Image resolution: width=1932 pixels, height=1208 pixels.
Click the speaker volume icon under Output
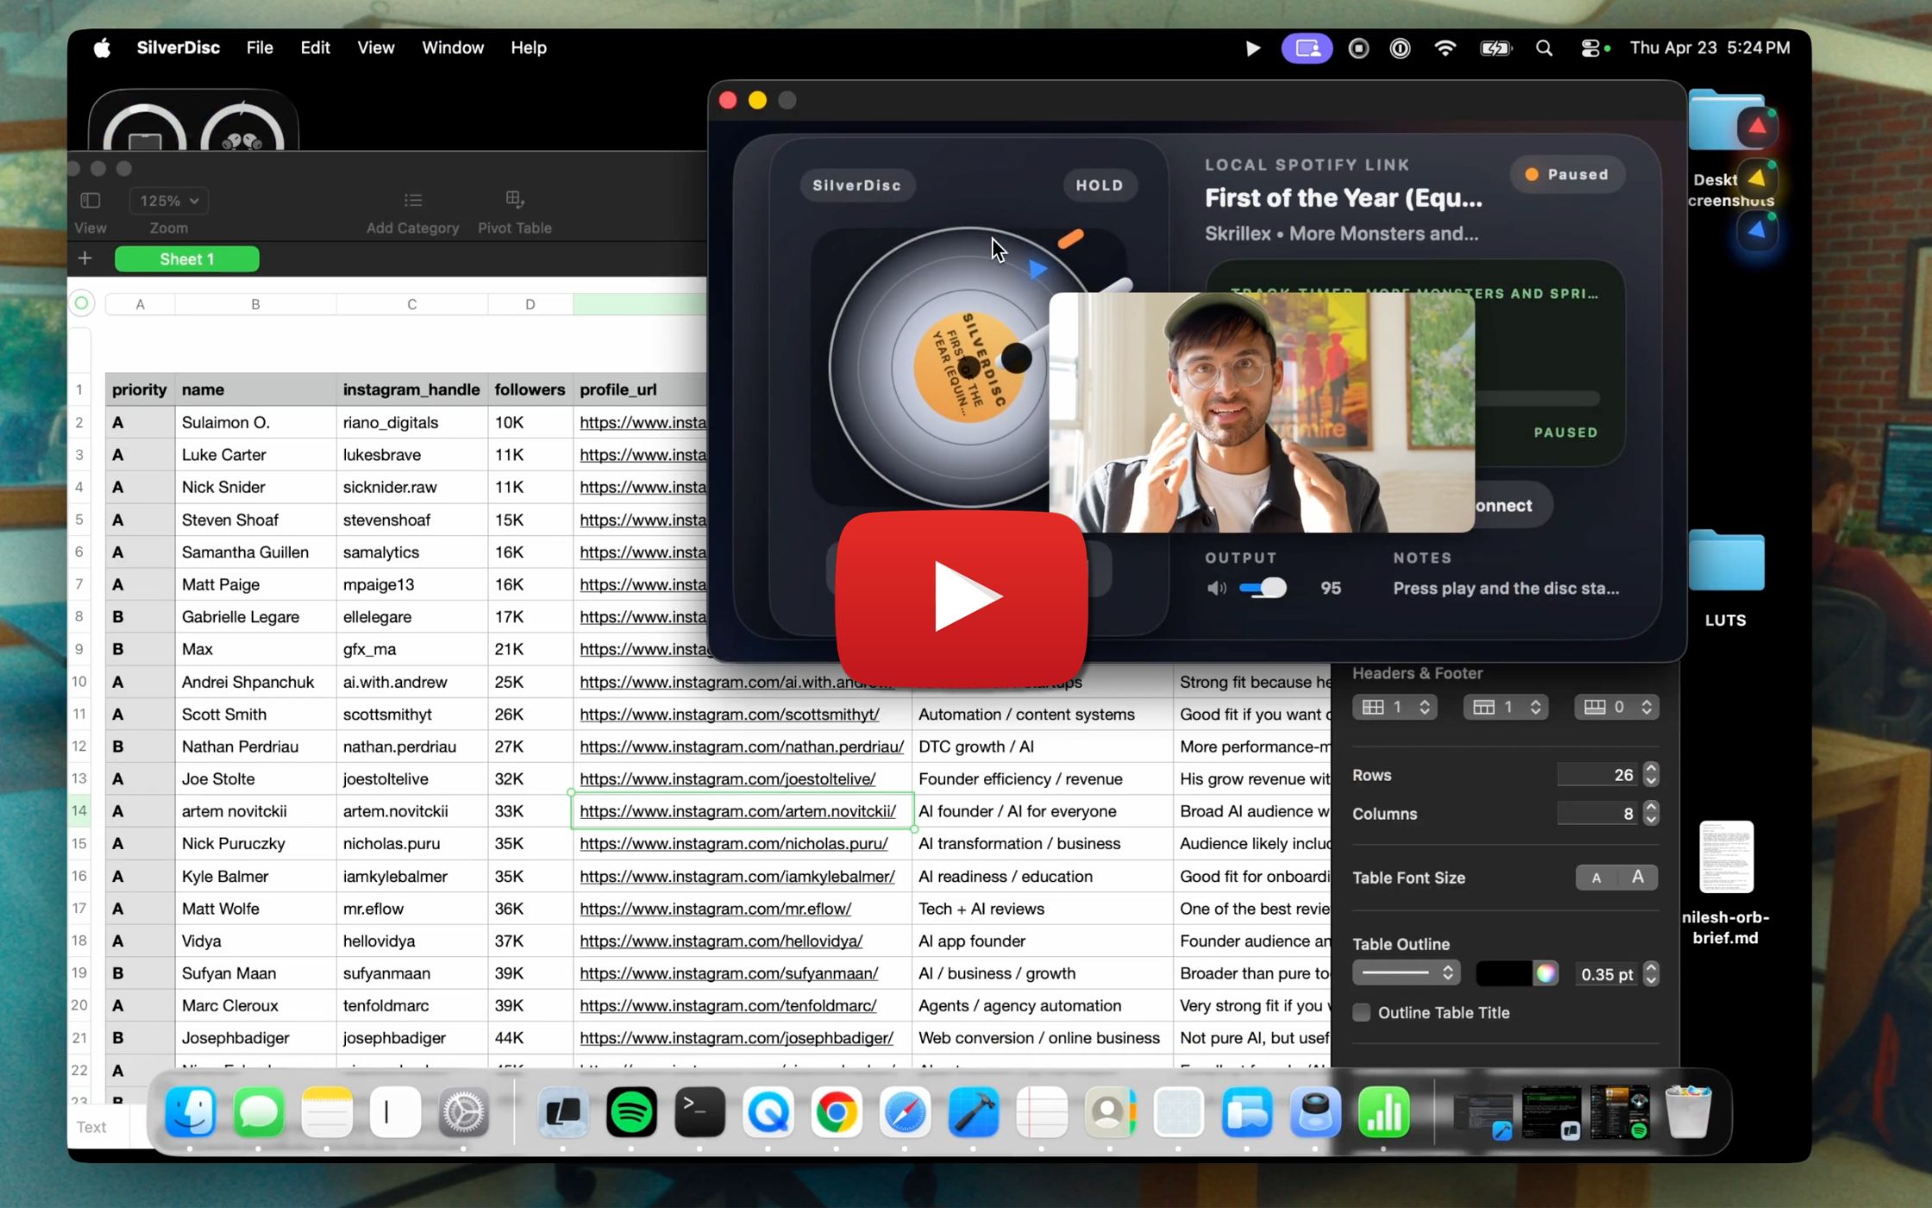point(1216,588)
